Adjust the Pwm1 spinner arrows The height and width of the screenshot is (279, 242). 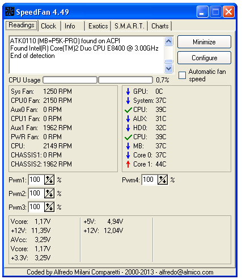point(49,180)
